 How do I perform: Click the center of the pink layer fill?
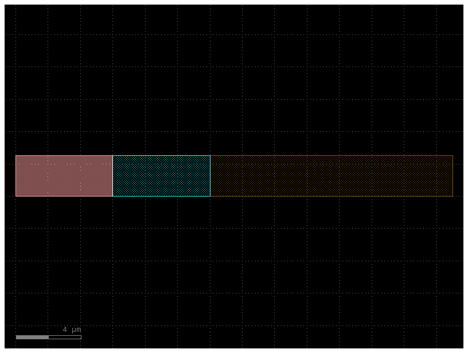pyautogui.click(x=63, y=175)
